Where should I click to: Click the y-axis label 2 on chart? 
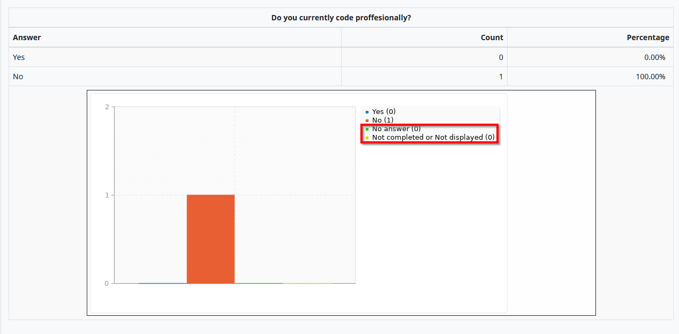(x=107, y=107)
